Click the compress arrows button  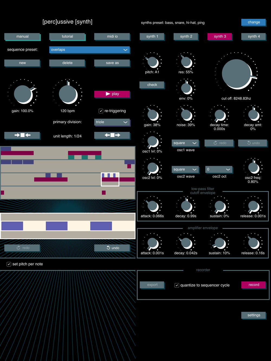[22, 135]
